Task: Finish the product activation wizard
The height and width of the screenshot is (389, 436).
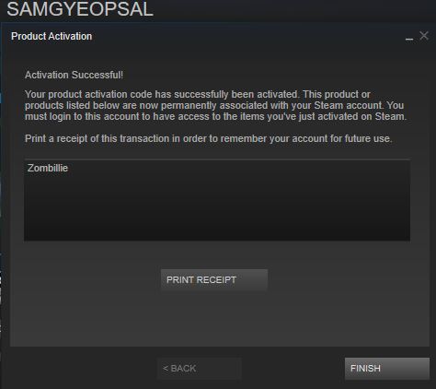Action: tap(387, 368)
